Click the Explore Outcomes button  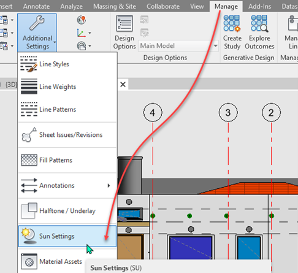(259, 33)
